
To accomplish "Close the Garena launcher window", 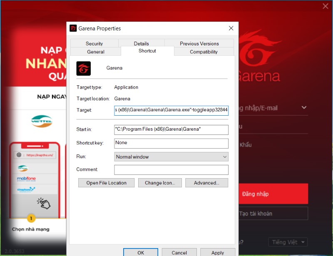I will 326,6.
